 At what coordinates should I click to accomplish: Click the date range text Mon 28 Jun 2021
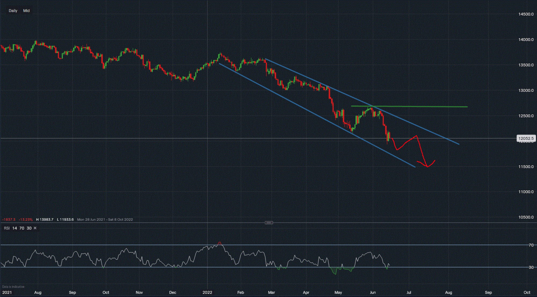[x=91, y=219]
